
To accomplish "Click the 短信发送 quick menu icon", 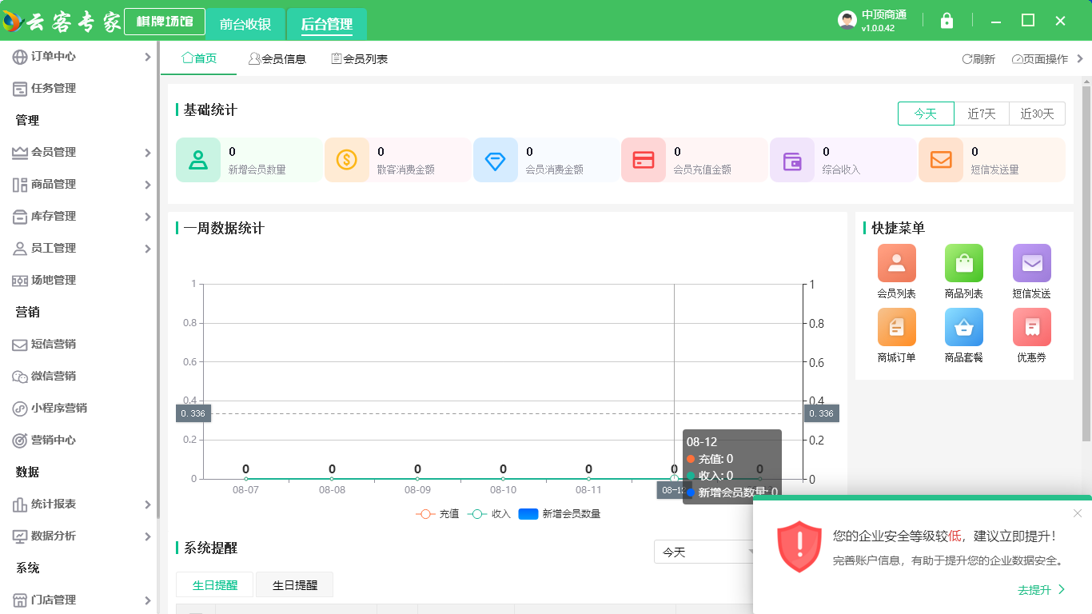I will [x=1031, y=263].
